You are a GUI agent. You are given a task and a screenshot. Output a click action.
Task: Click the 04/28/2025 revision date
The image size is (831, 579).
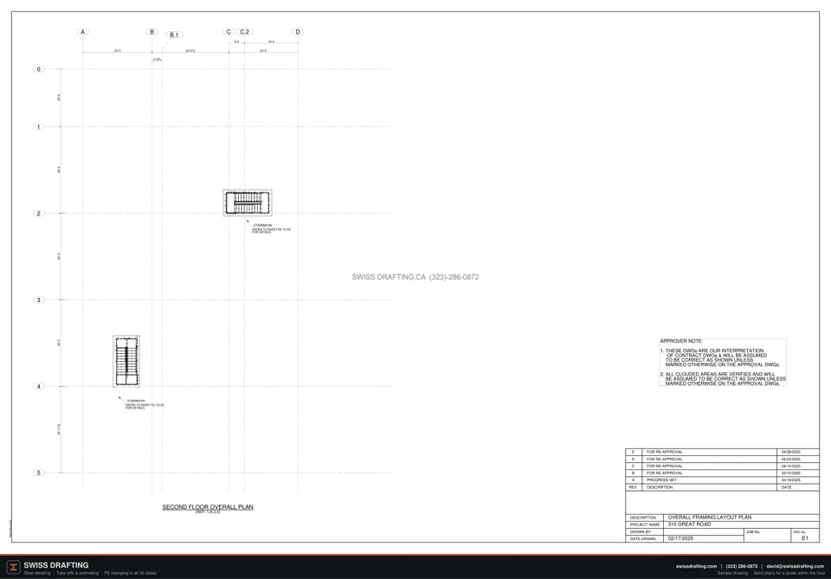pos(791,453)
